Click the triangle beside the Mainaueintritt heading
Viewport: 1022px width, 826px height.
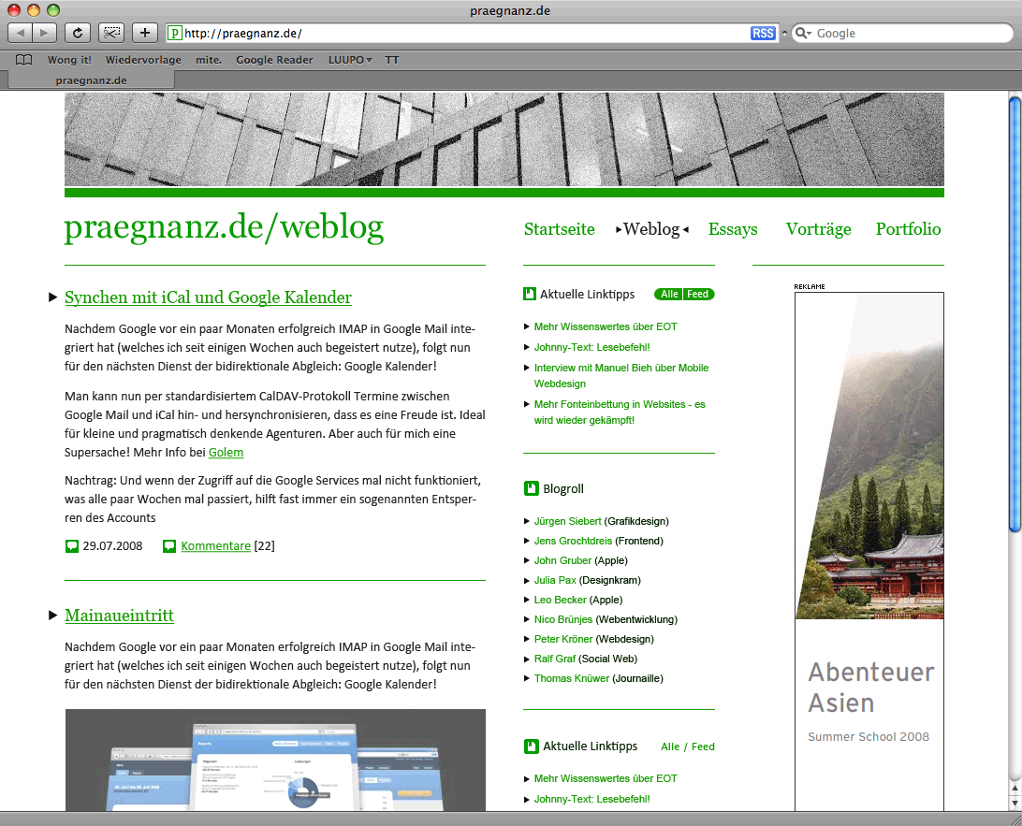[x=52, y=616]
